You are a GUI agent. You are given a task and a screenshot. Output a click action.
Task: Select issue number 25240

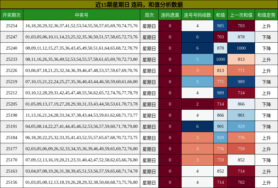coord(11,48)
